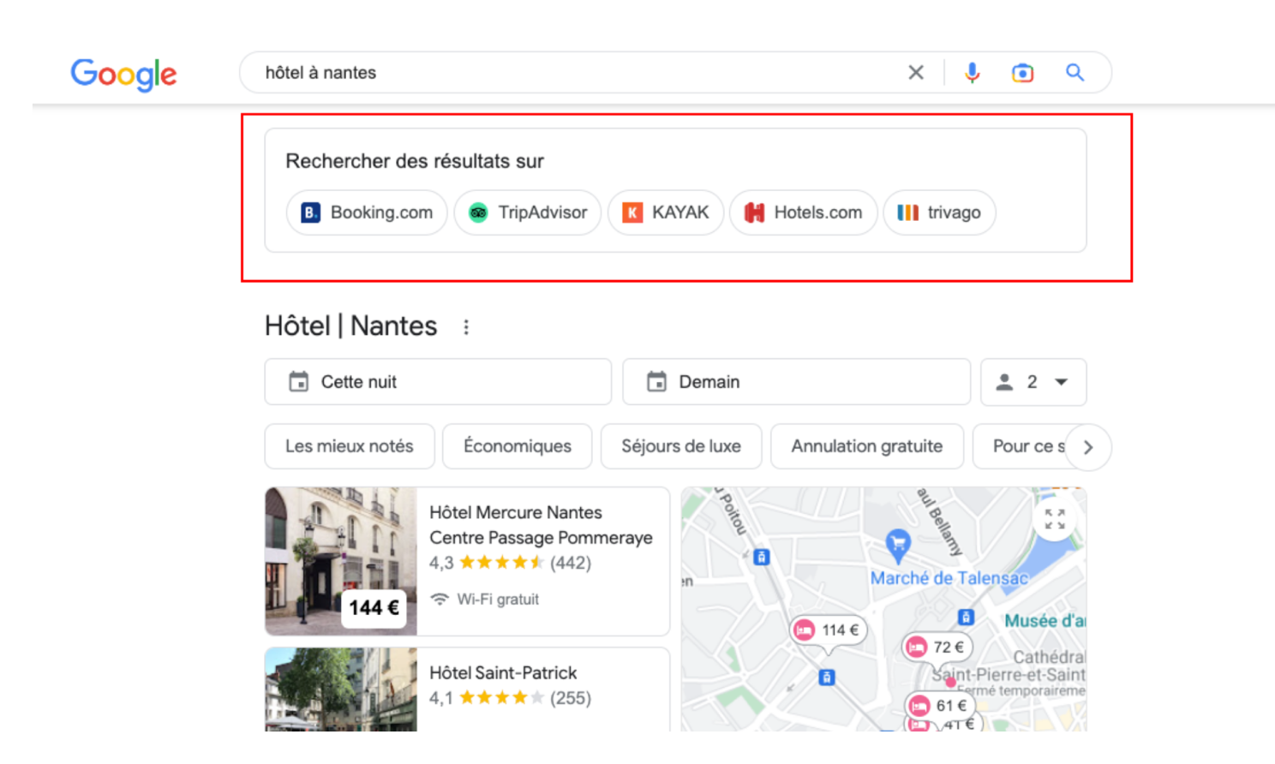This screenshot has width=1275, height=764.
Task: Start voice search with microphone icon
Action: tap(972, 73)
